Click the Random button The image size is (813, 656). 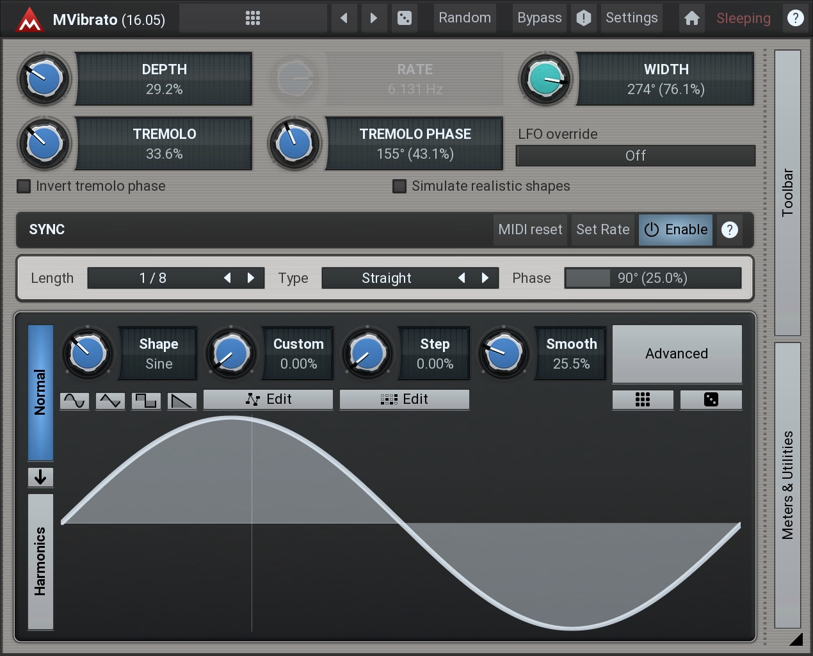click(x=465, y=18)
